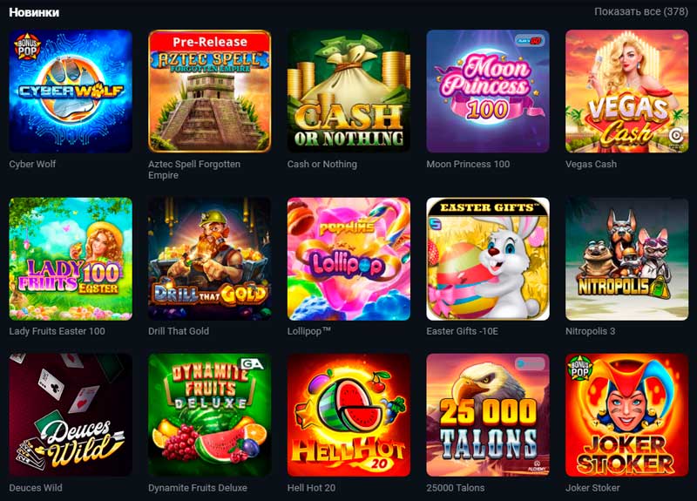Open the Deuces Wild card game
697x501 pixels.
pos(71,415)
